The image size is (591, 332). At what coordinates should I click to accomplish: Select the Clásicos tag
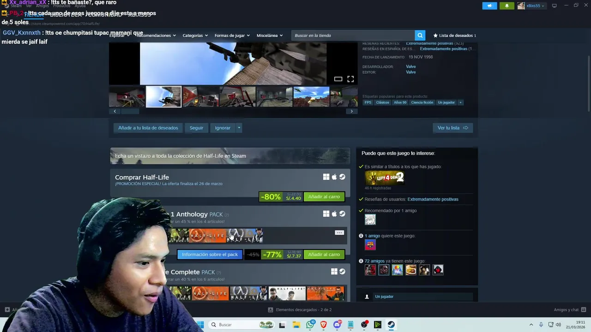point(382,102)
